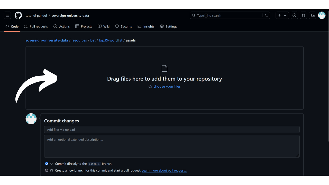Open the Insights tab
Screen dimensions: 329x185
click(146, 26)
